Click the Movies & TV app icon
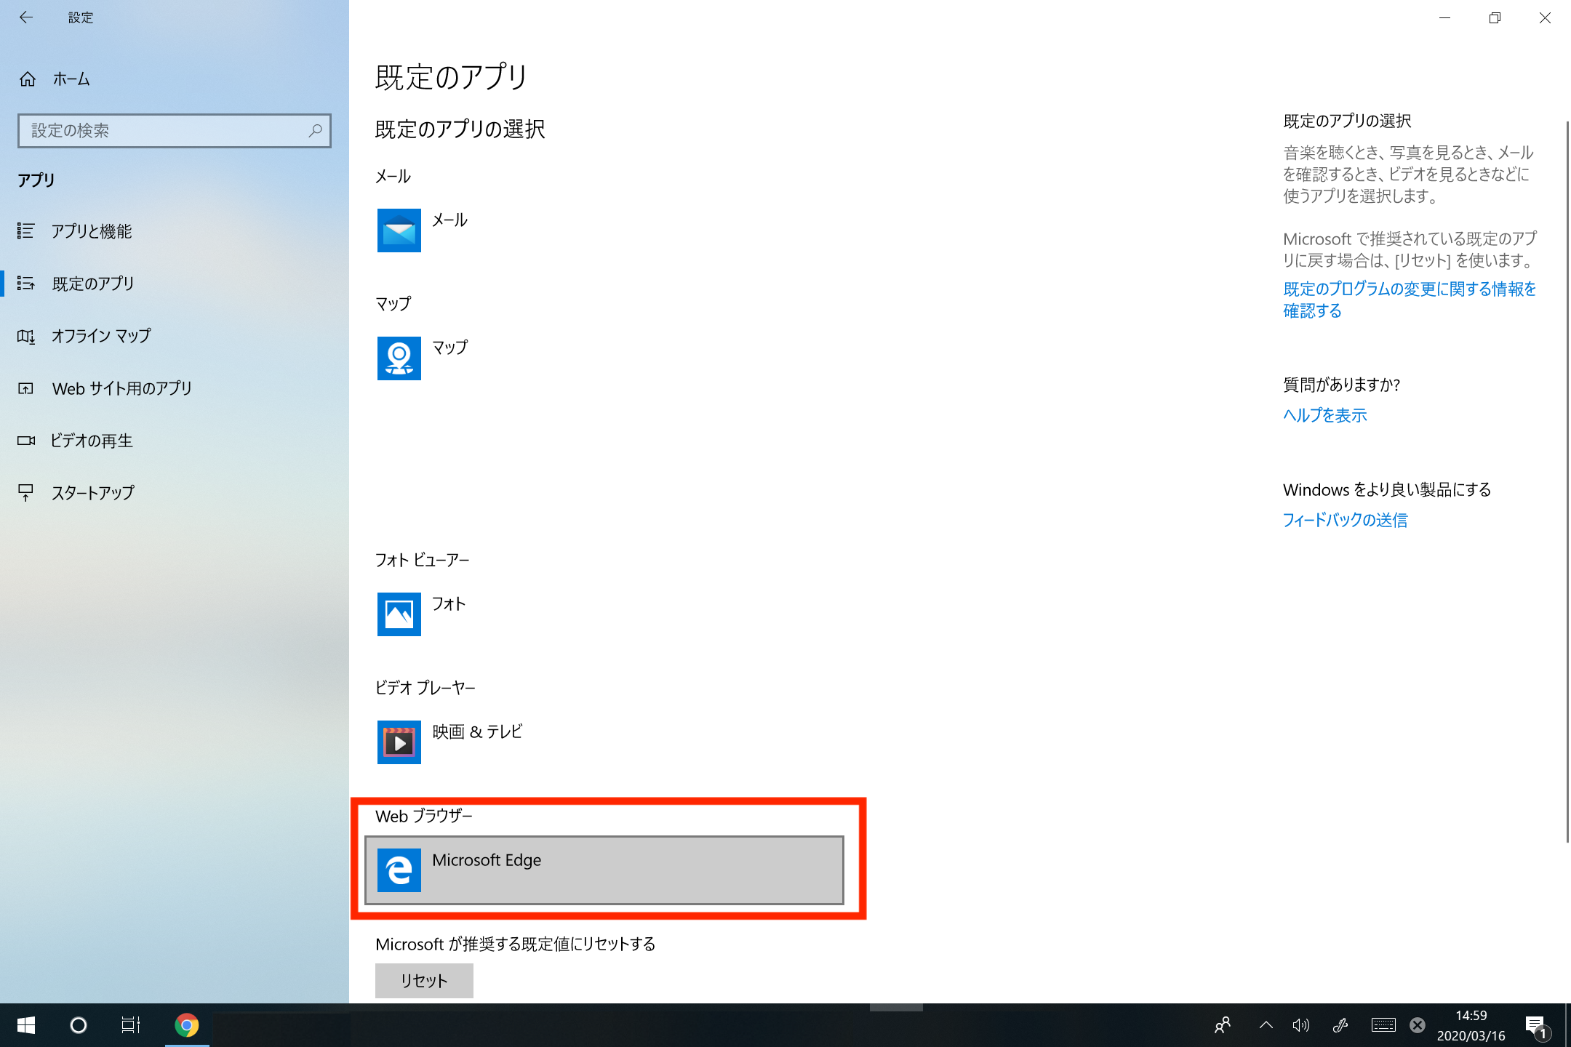Viewport: 1571px width, 1047px height. (399, 742)
